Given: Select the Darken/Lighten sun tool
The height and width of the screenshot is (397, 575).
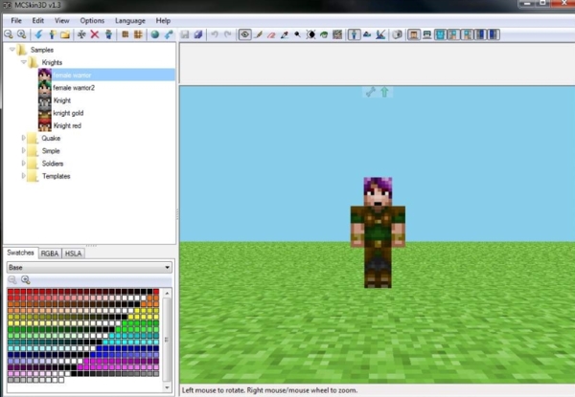Looking at the screenshot, I should 310,34.
